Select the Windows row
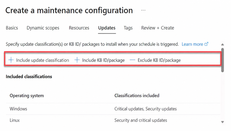Viewport: 231px width, 131px height. click(x=113, y=109)
